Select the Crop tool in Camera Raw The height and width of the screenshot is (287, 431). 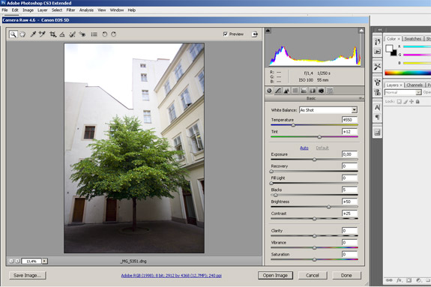[52, 34]
